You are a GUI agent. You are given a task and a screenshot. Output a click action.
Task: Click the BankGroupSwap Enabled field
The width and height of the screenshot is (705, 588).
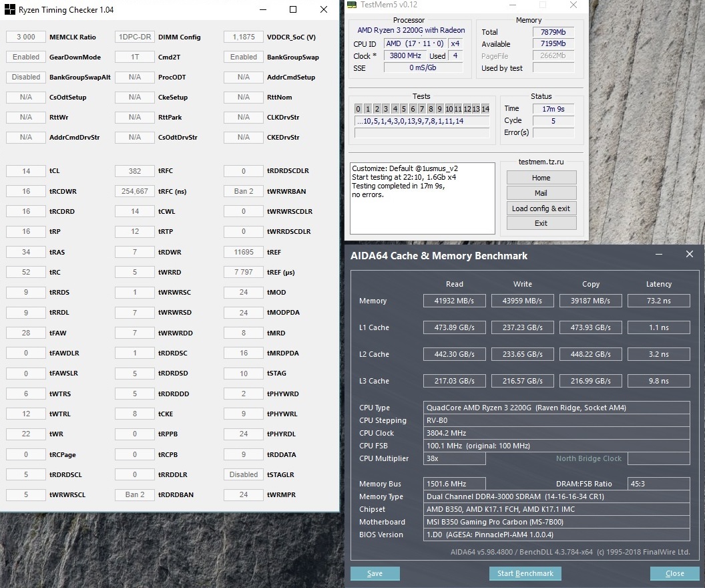tap(244, 57)
